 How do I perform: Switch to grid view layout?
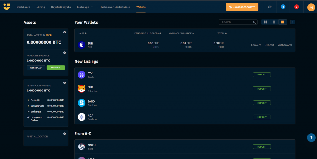[x=265, y=22]
